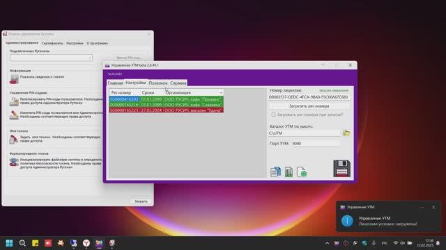The width and height of the screenshot is (446, 250).
Task: Toggle 'Загружать рег.номера при запуске' checkbox
Action: point(273,115)
